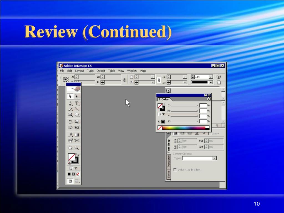
Task: Open the Color panel flyout menu
Action: pyautogui.click(x=209, y=99)
